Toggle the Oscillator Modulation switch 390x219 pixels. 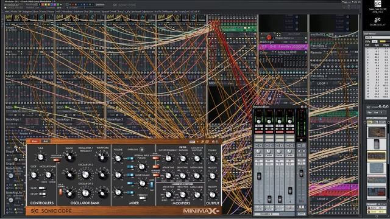57,160
